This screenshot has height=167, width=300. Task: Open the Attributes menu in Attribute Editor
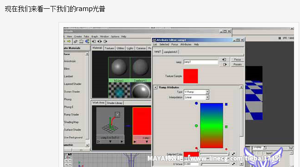click(x=186, y=44)
